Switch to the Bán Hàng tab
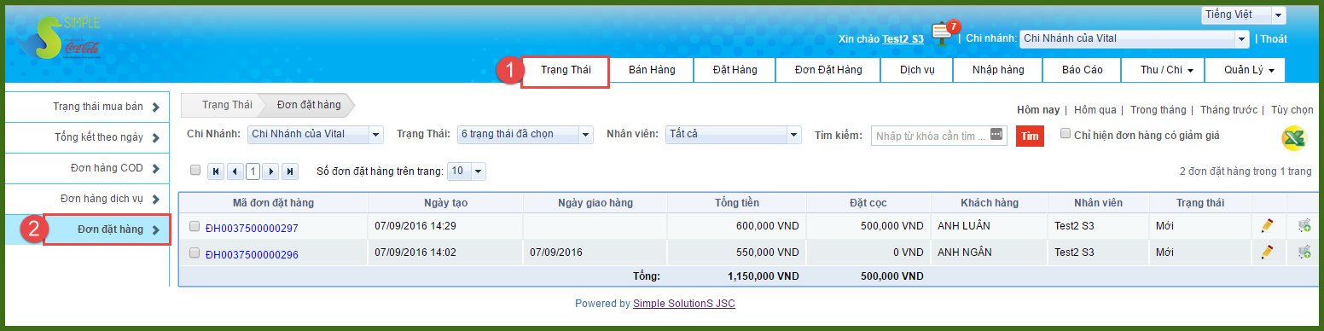Viewport: 1324px width, 331px height. [x=652, y=70]
